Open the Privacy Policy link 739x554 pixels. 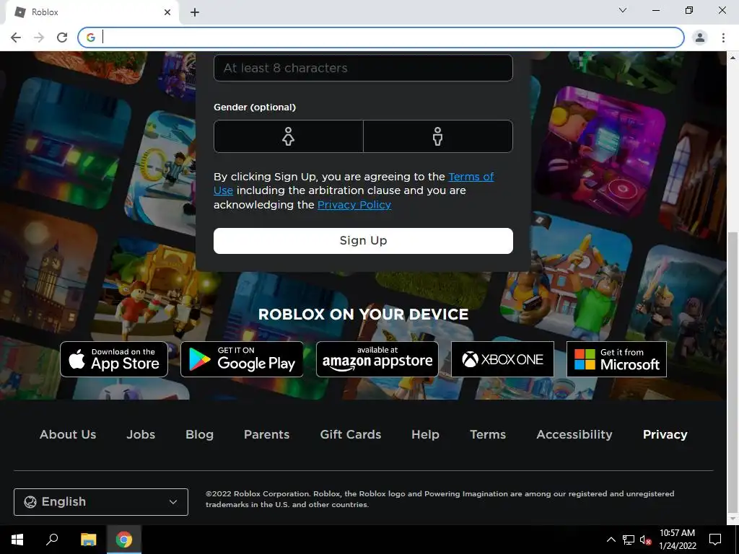pos(354,205)
